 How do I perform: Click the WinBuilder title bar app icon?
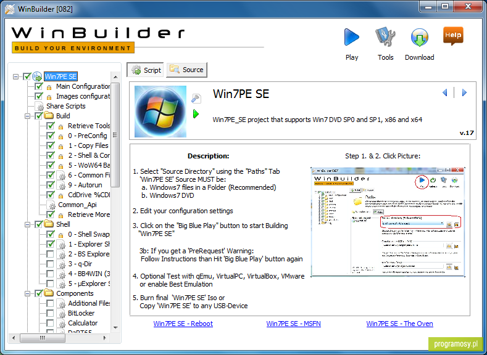[10, 9]
